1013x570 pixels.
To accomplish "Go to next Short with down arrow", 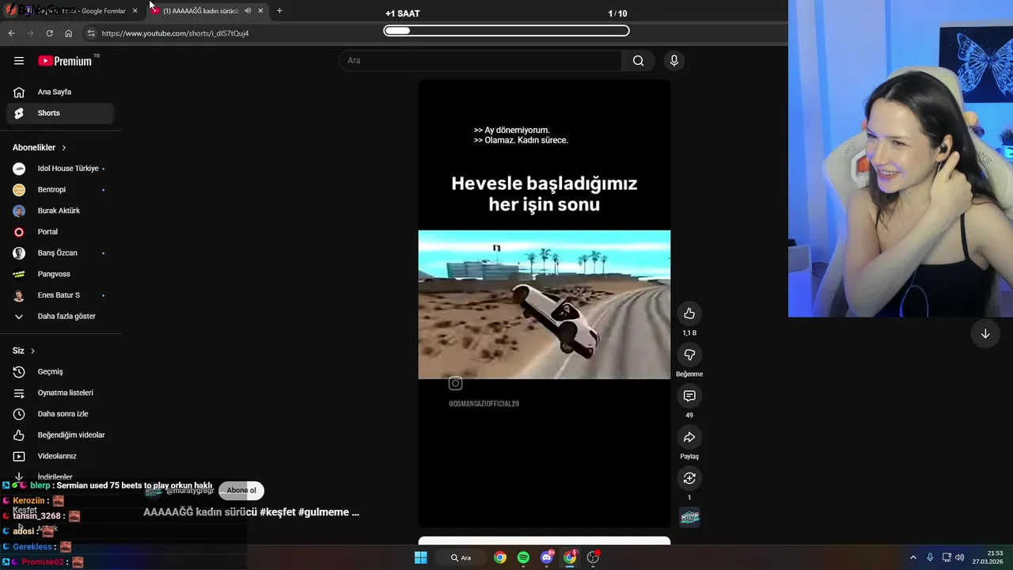I will [985, 334].
